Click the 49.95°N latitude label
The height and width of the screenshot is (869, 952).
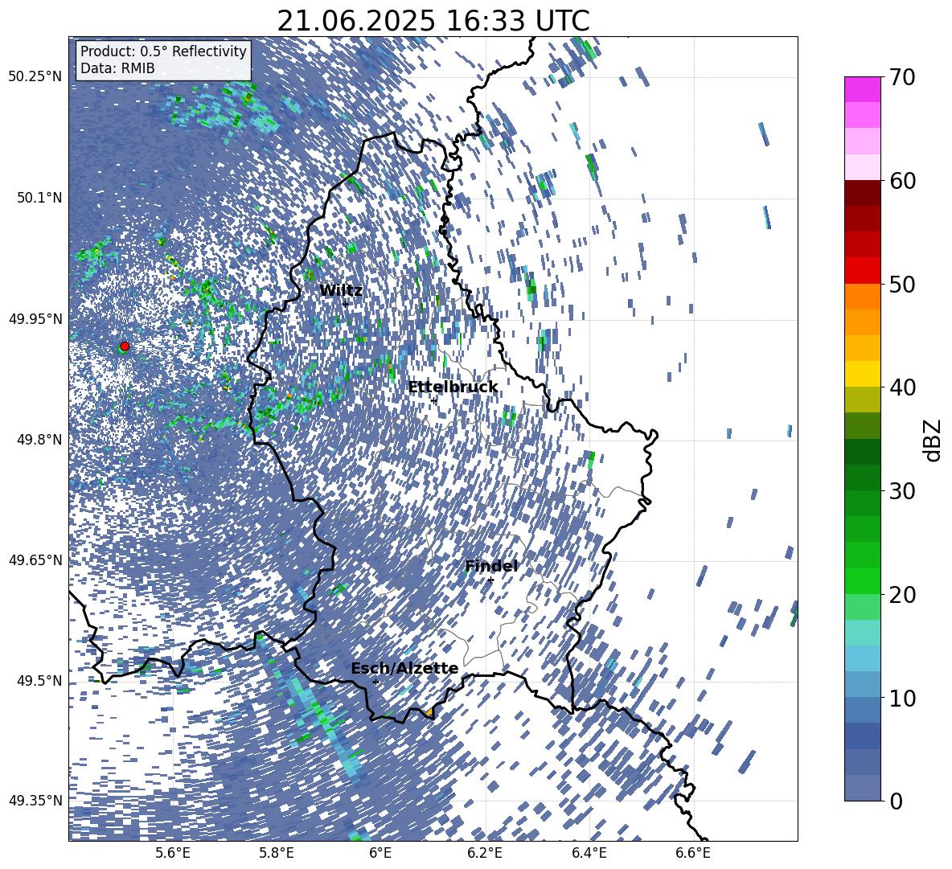(x=35, y=318)
